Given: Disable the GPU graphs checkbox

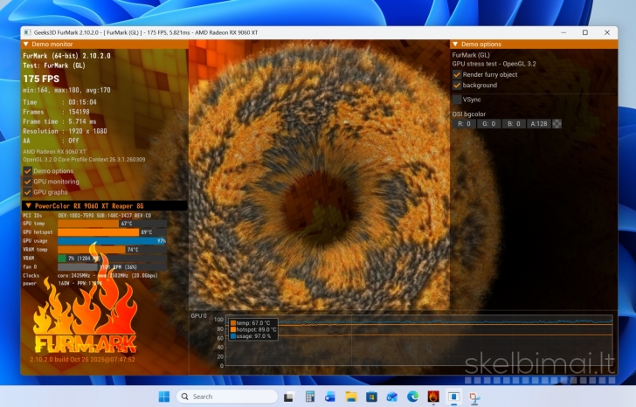Looking at the screenshot, I should [28, 192].
